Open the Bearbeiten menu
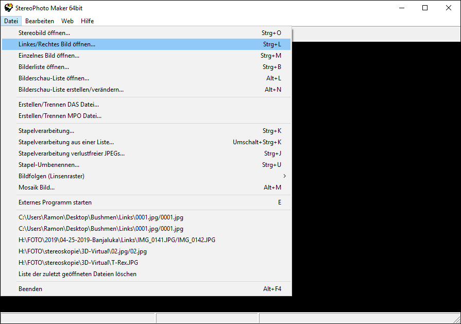This screenshot has width=461, height=324. pyautogui.click(x=40, y=21)
